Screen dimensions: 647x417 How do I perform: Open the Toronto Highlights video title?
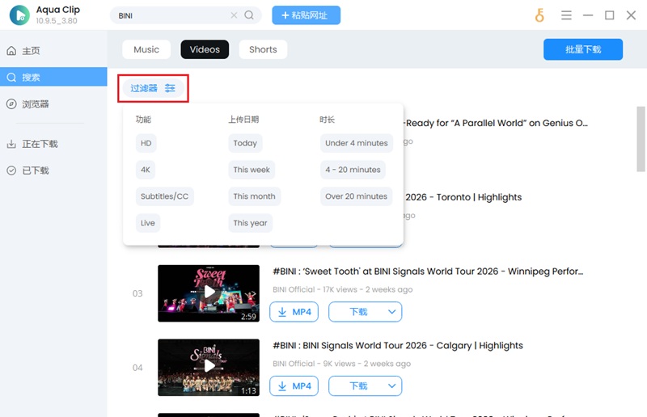[x=463, y=197]
